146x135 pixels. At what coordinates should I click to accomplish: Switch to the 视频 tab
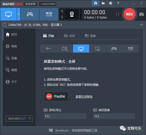point(69,36)
